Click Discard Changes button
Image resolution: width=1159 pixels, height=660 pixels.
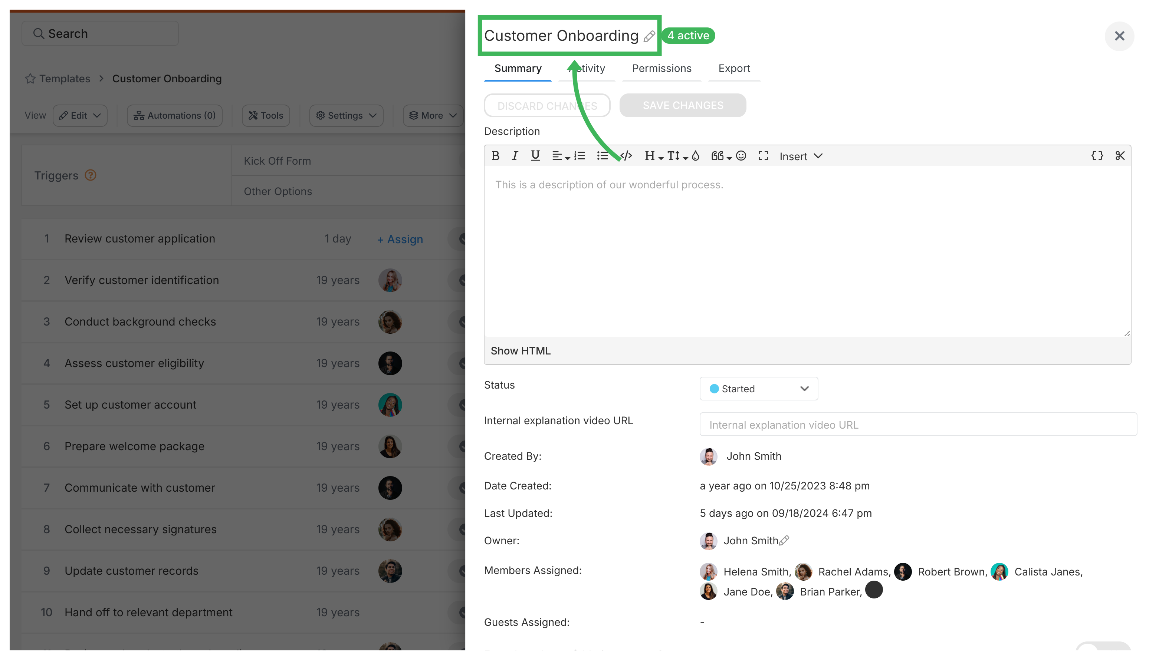tap(548, 104)
